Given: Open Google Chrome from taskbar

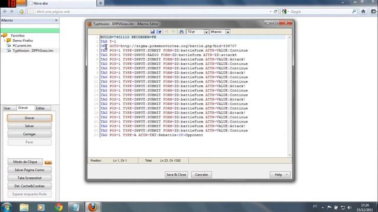Looking at the screenshot, I should [58, 207].
